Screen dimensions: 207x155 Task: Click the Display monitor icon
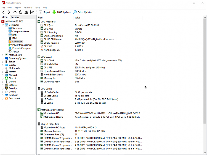[x=6, y=65]
